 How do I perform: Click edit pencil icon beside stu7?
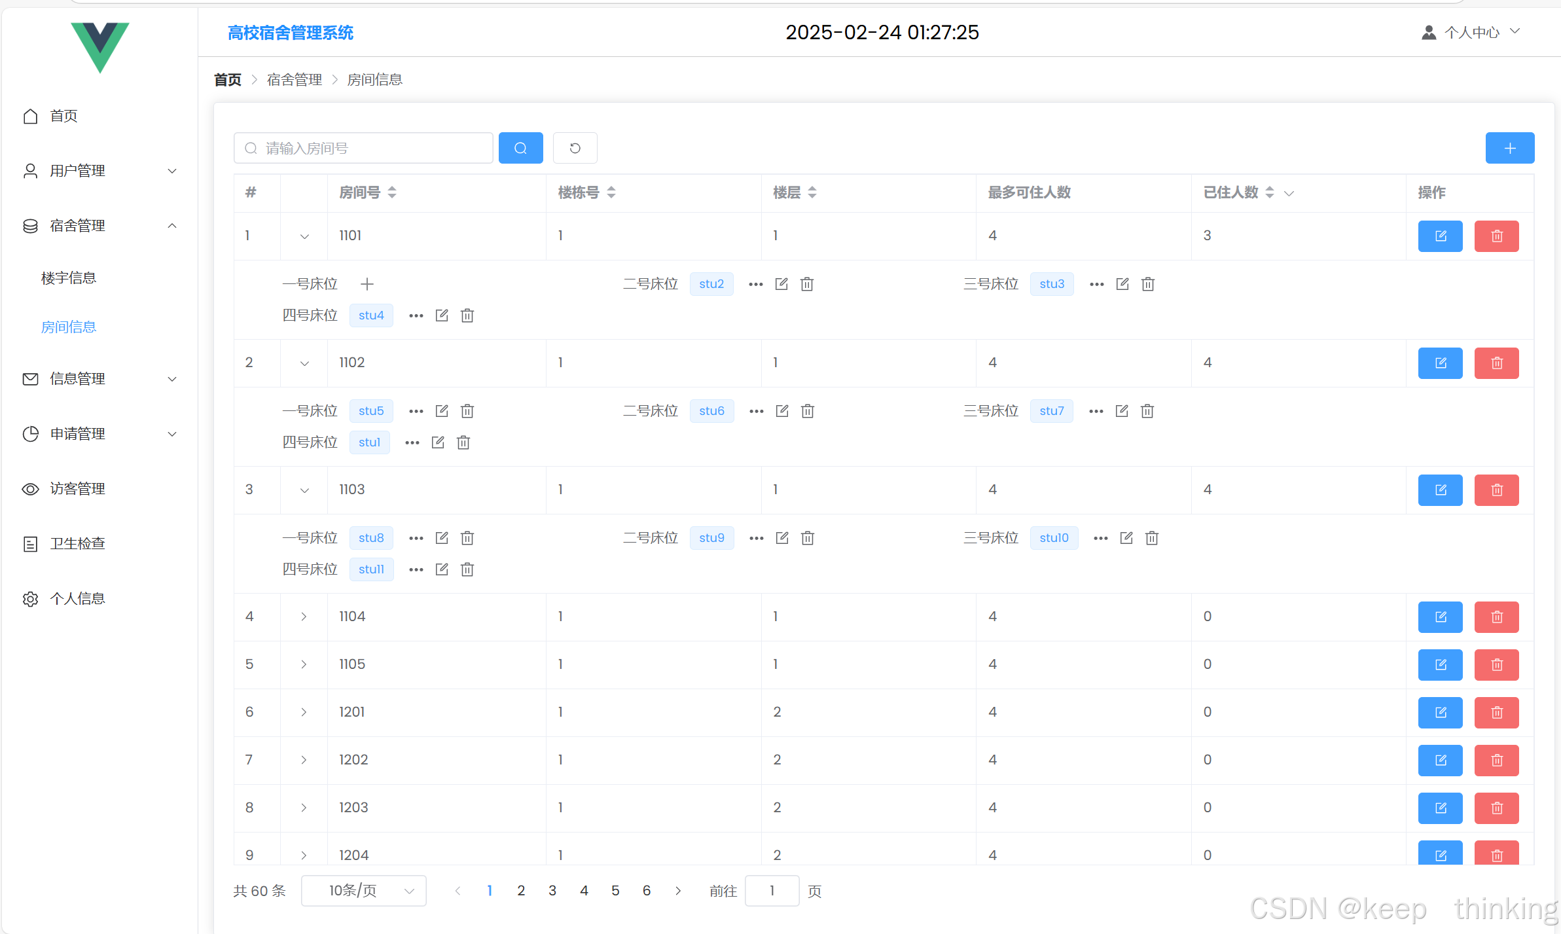pyautogui.click(x=1122, y=411)
